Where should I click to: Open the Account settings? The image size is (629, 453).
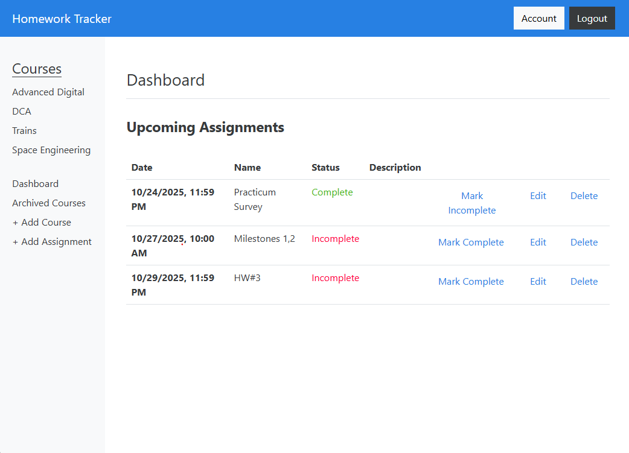coord(538,18)
